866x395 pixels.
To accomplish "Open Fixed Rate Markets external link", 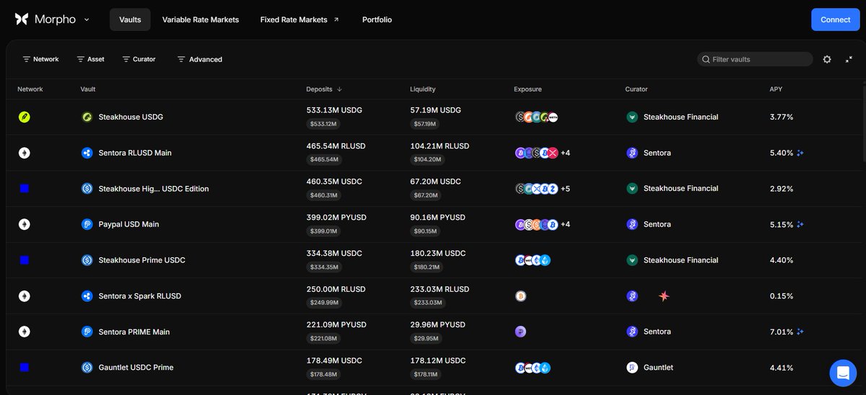I will tap(299, 19).
